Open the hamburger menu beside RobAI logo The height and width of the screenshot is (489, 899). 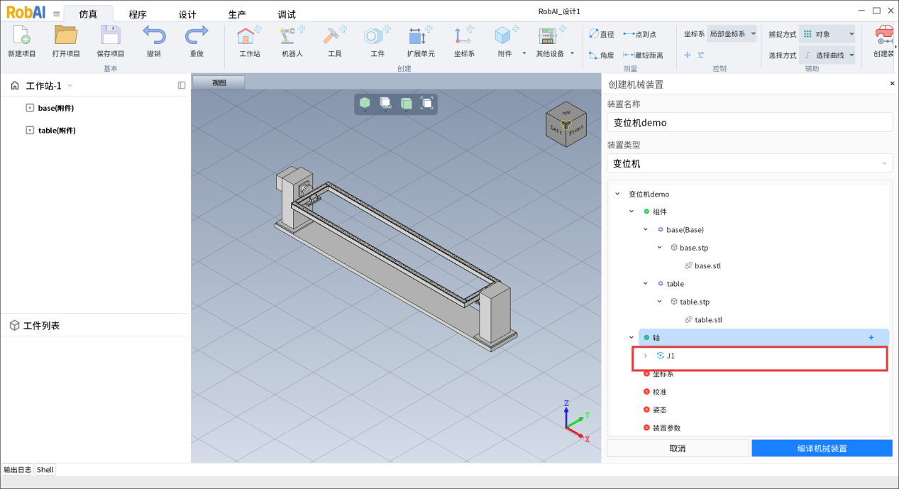(x=57, y=13)
